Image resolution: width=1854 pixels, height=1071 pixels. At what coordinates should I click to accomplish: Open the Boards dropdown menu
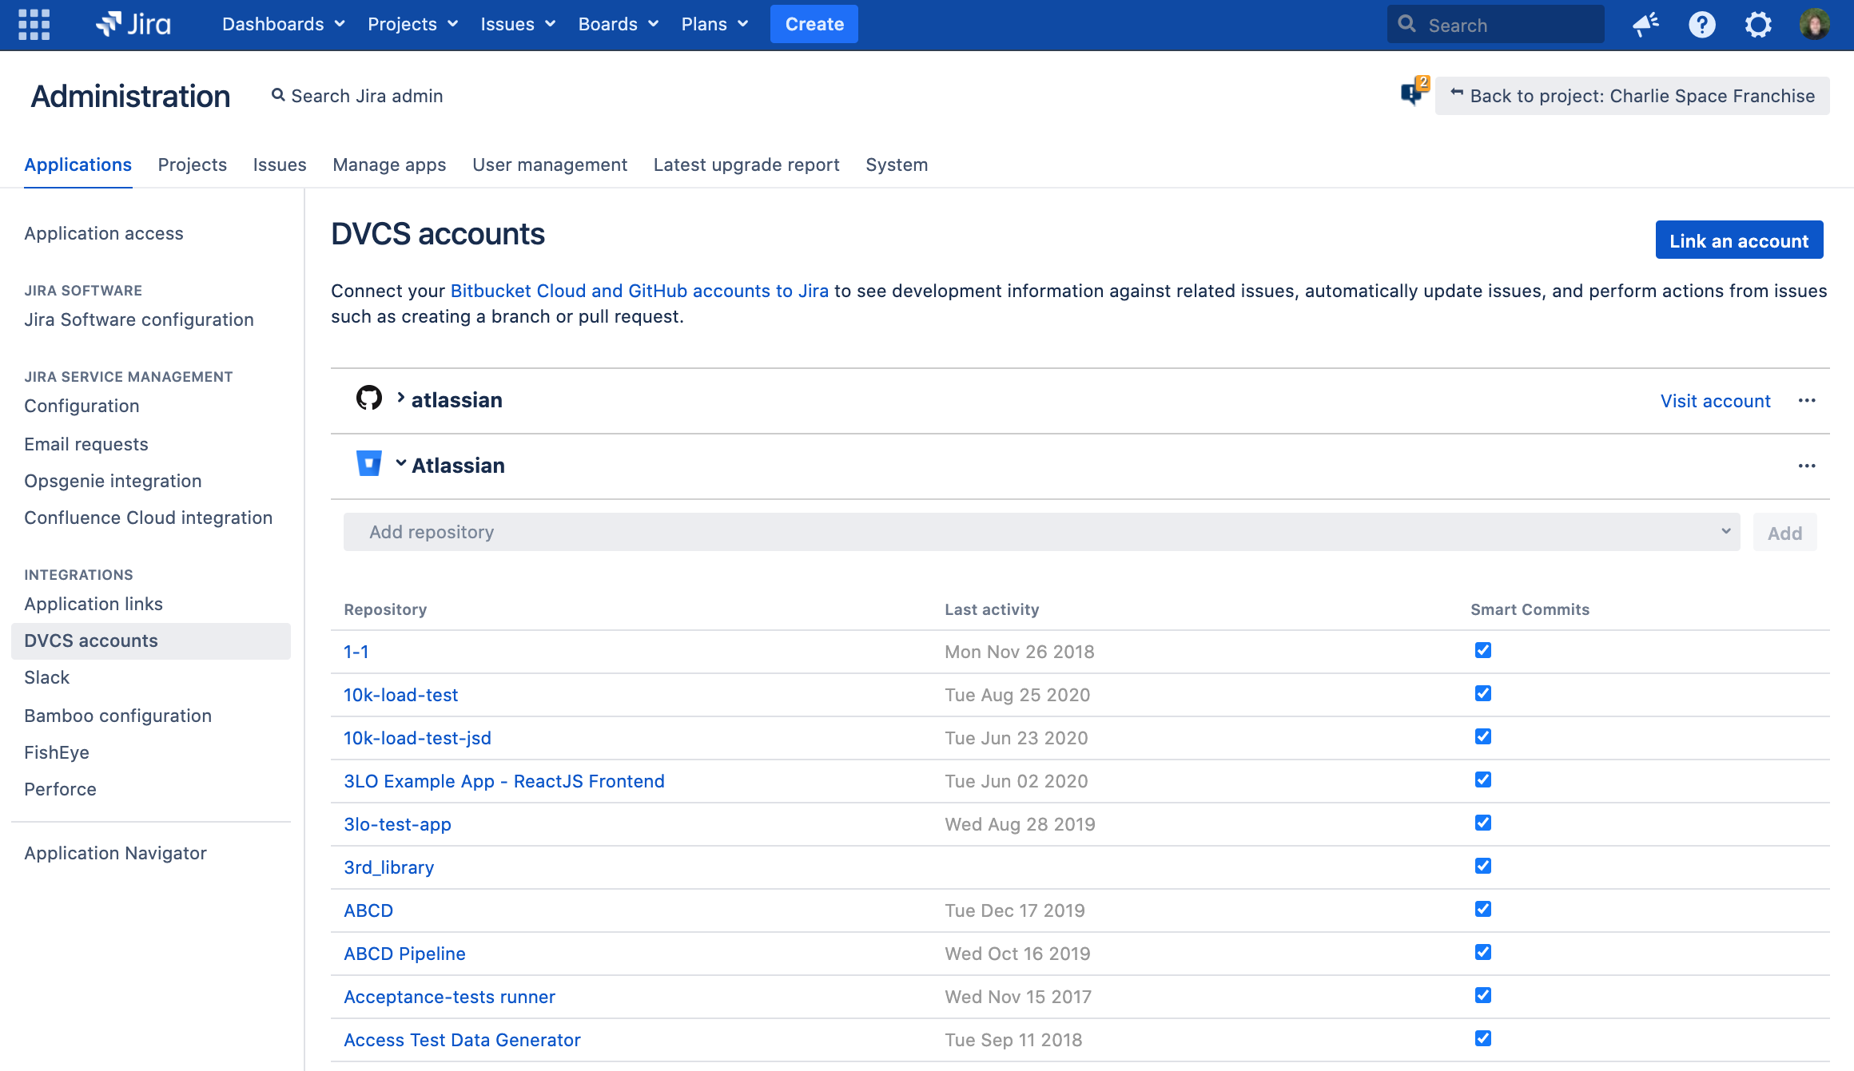point(618,24)
